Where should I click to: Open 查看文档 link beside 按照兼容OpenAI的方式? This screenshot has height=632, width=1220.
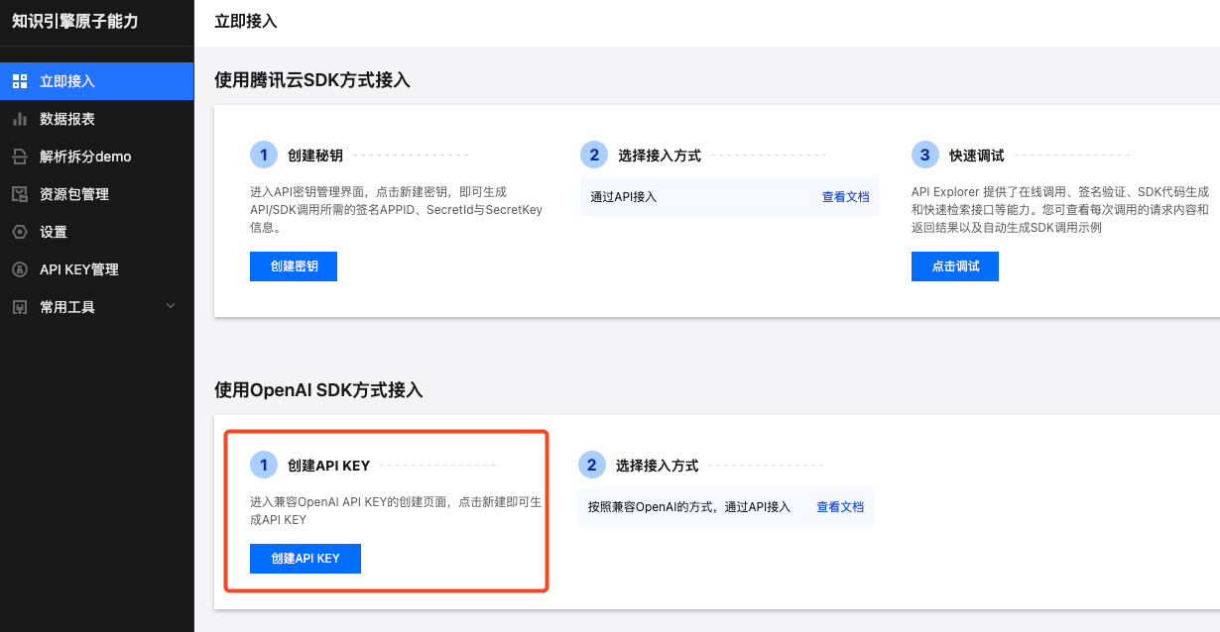coord(840,507)
